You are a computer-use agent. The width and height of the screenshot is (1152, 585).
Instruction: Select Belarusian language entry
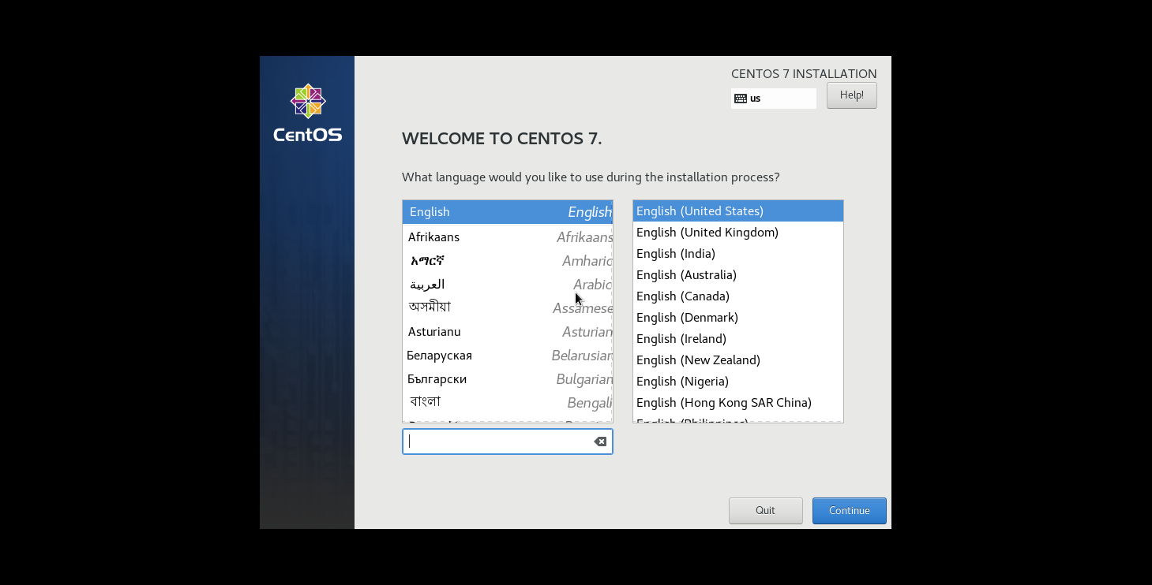[x=508, y=356]
